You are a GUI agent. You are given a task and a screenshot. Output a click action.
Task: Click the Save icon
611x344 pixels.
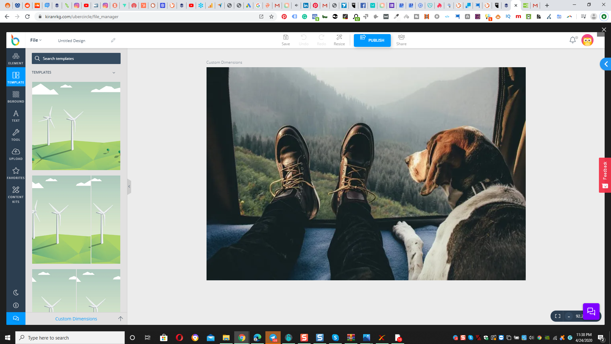click(x=285, y=40)
